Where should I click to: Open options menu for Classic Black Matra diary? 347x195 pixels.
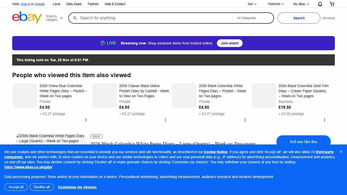pyautogui.click(x=165, y=120)
